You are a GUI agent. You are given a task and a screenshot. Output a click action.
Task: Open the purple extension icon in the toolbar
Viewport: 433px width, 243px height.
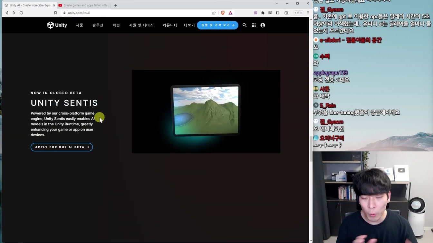coord(256,13)
